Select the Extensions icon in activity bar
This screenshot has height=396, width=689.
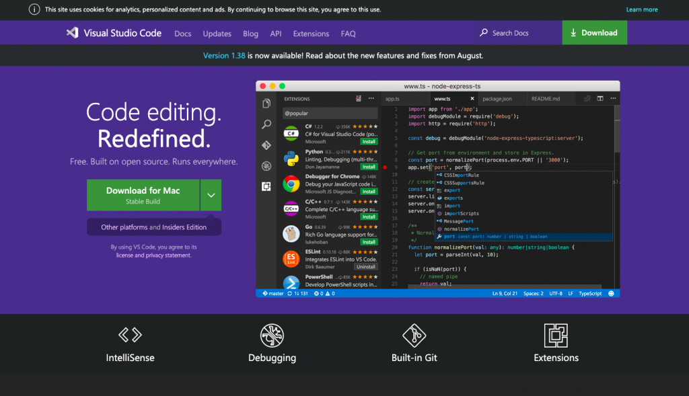266,187
